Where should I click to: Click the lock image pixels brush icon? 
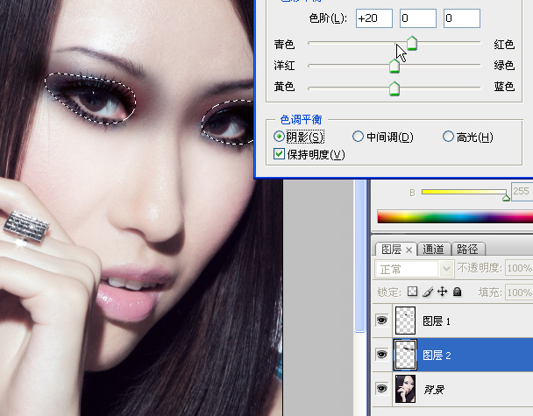click(429, 292)
